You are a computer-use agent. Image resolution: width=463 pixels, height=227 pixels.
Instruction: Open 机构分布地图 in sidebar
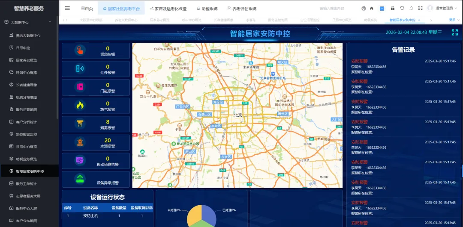(x=30, y=97)
